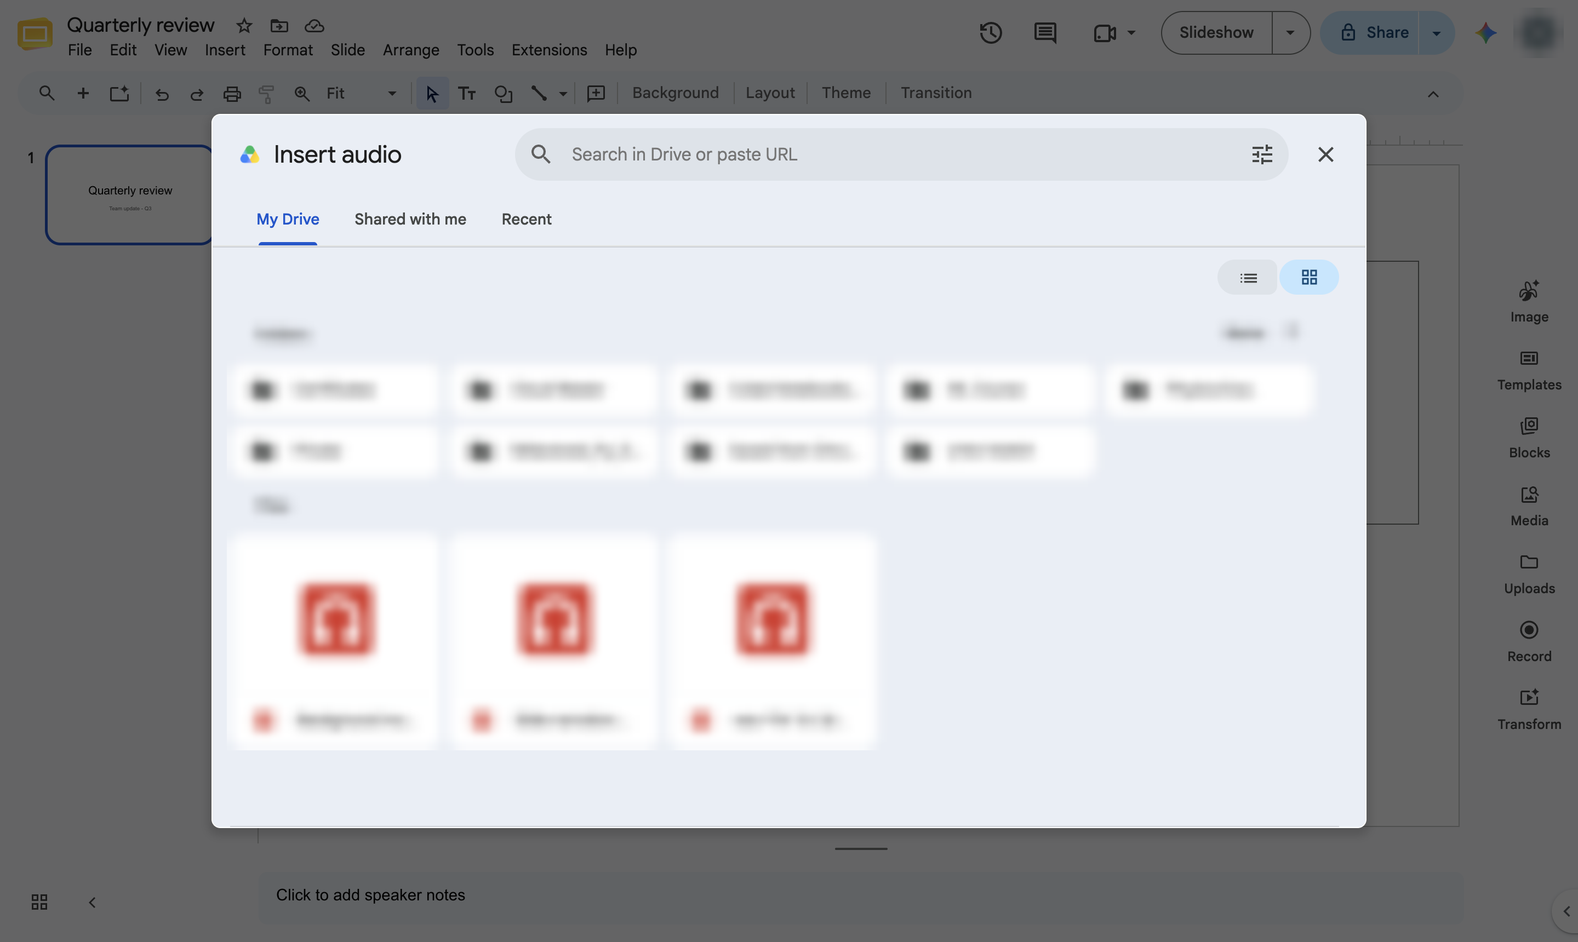Select slide 1 thumbnail in filmstrip
This screenshot has width=1578, height=942.
coord(129,195)
